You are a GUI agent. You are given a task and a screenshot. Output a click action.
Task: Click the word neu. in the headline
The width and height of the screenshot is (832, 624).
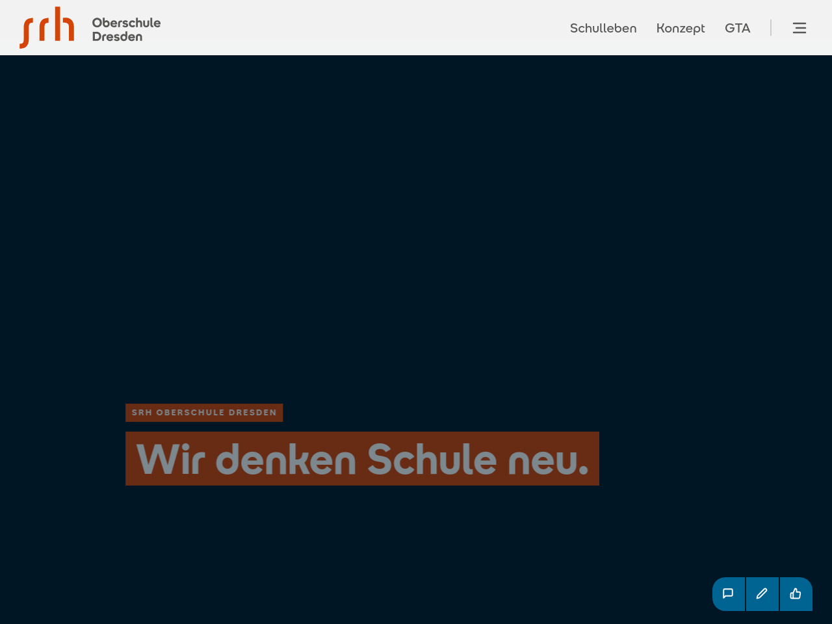548,459
